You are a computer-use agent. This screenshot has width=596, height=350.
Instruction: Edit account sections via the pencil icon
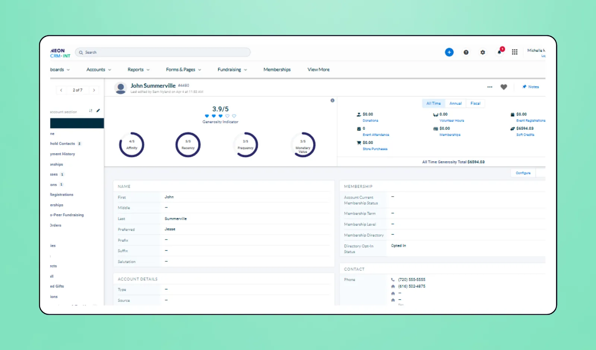[98, 110]
